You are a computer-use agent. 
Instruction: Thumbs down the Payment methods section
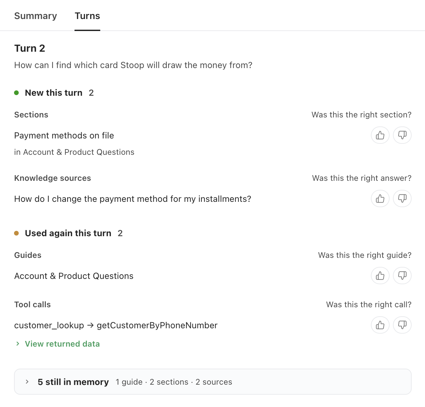click(402, 135)
